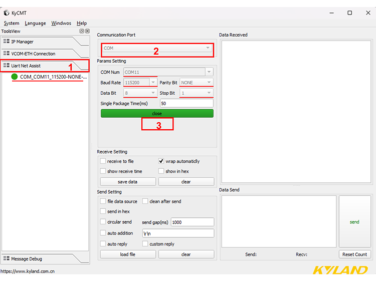Enable auto addition checkbox

tap(103, 233)
